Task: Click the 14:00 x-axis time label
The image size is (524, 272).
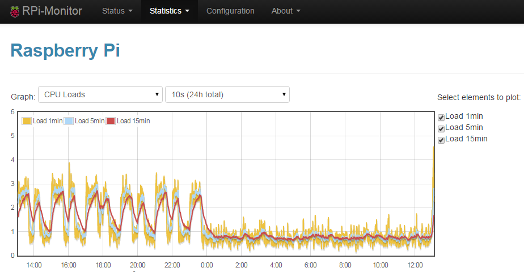Action: point(34,265)
